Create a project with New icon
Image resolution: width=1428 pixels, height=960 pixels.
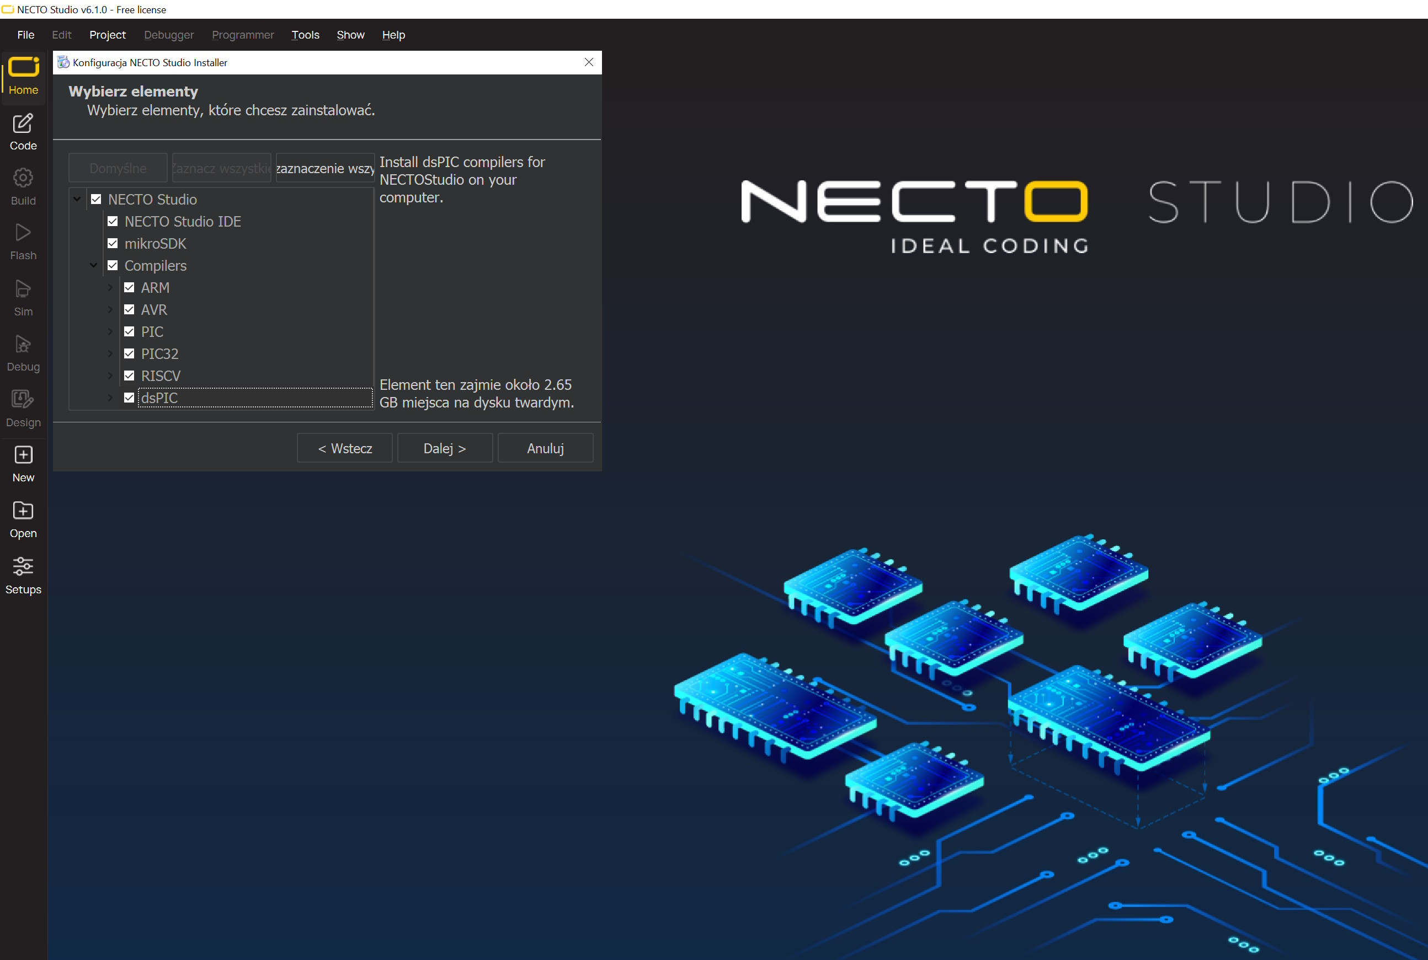(23, 464)
